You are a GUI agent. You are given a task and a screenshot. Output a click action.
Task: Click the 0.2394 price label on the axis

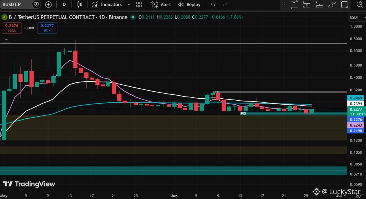(356, 103)
